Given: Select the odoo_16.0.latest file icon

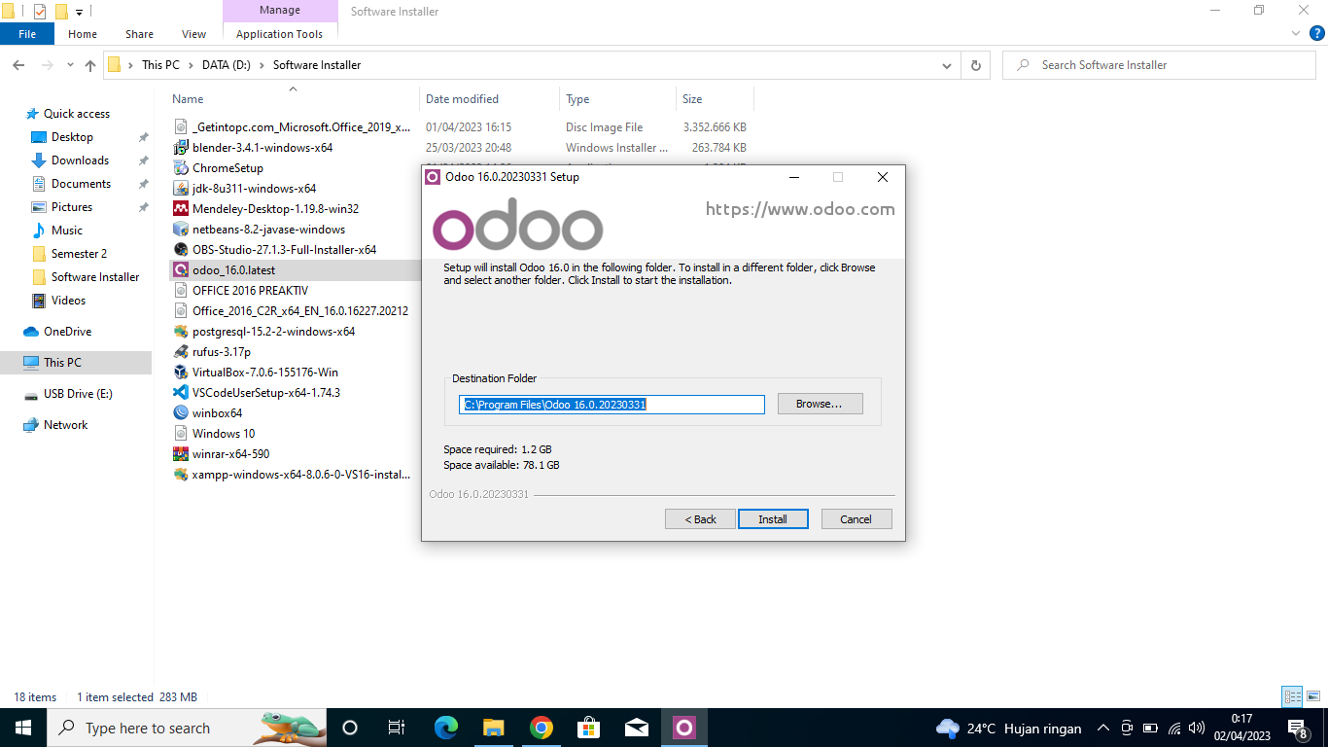Looking at the screenshot, I should pos(180,270).
